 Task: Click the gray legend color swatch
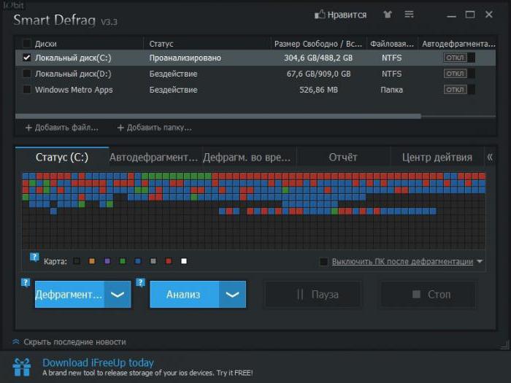(x=153, y=261)
